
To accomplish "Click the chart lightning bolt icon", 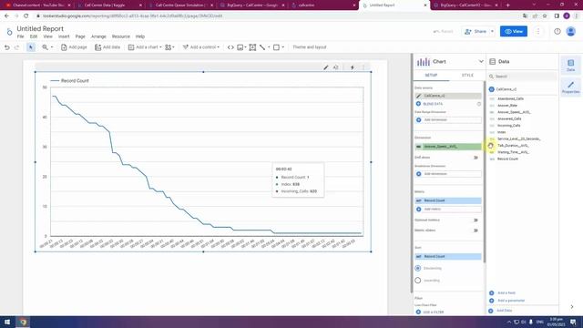I will pyautogui.click(x=353, y=67).
